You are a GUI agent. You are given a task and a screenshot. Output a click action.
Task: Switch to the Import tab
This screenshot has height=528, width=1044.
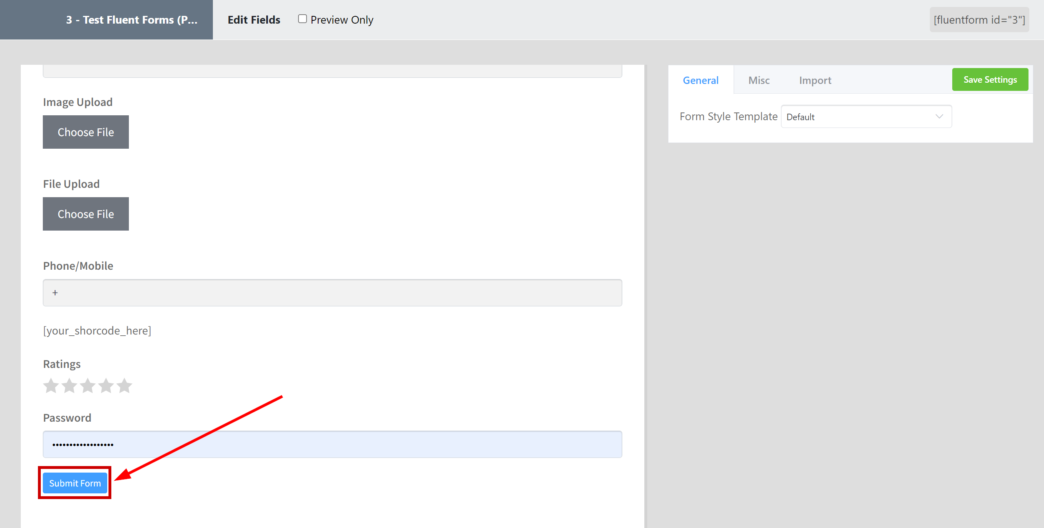pyautogui.click(x=814, y=80)
